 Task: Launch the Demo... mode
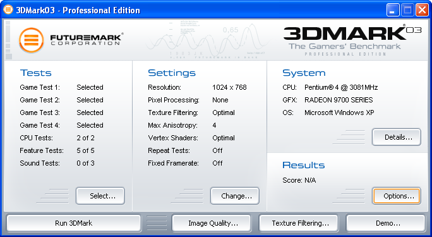point(386,223)
